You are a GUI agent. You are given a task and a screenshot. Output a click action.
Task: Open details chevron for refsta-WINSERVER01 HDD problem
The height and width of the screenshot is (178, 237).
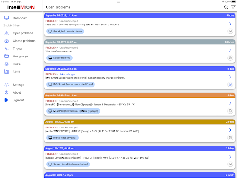click(x=230, y=130)
